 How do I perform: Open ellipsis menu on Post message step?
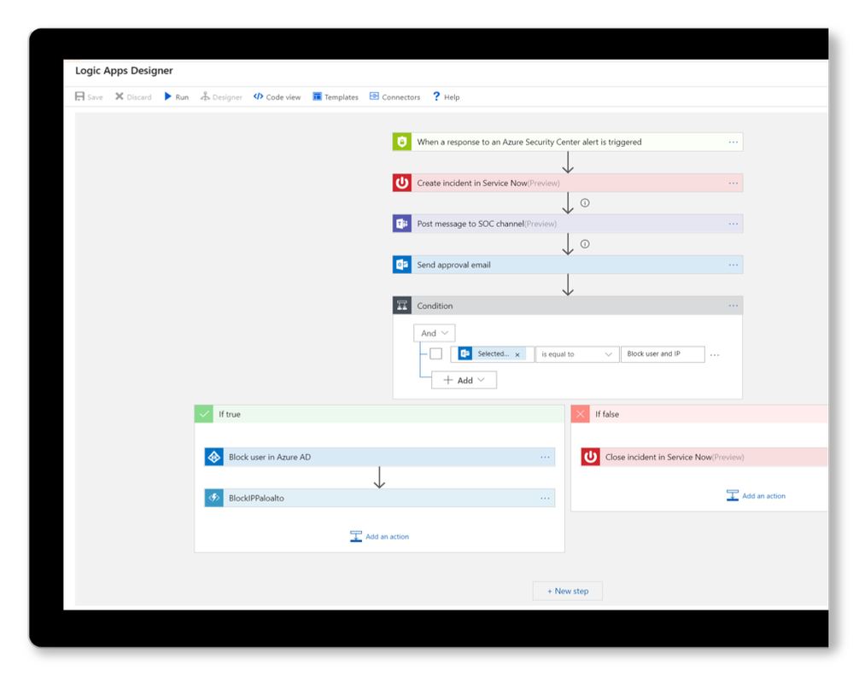coord(733,224)
